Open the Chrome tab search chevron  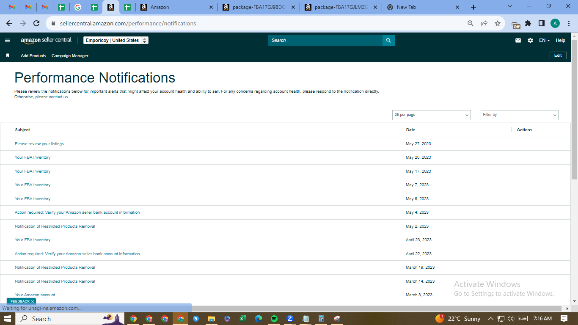coord(509,6)
